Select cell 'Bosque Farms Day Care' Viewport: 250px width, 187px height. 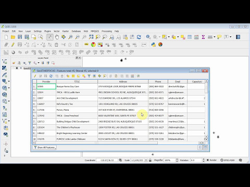point(77,86)
